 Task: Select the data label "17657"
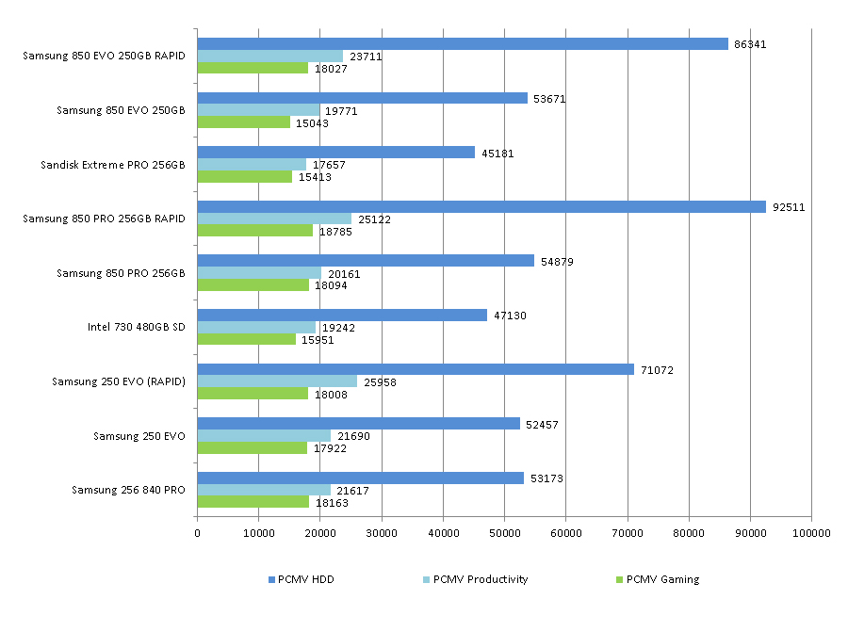329,165
